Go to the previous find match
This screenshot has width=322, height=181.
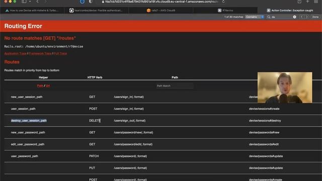click(x=302, y=17)
